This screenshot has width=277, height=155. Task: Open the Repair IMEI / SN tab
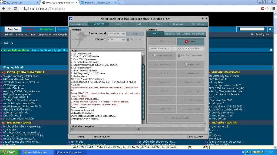click(172, 34)
